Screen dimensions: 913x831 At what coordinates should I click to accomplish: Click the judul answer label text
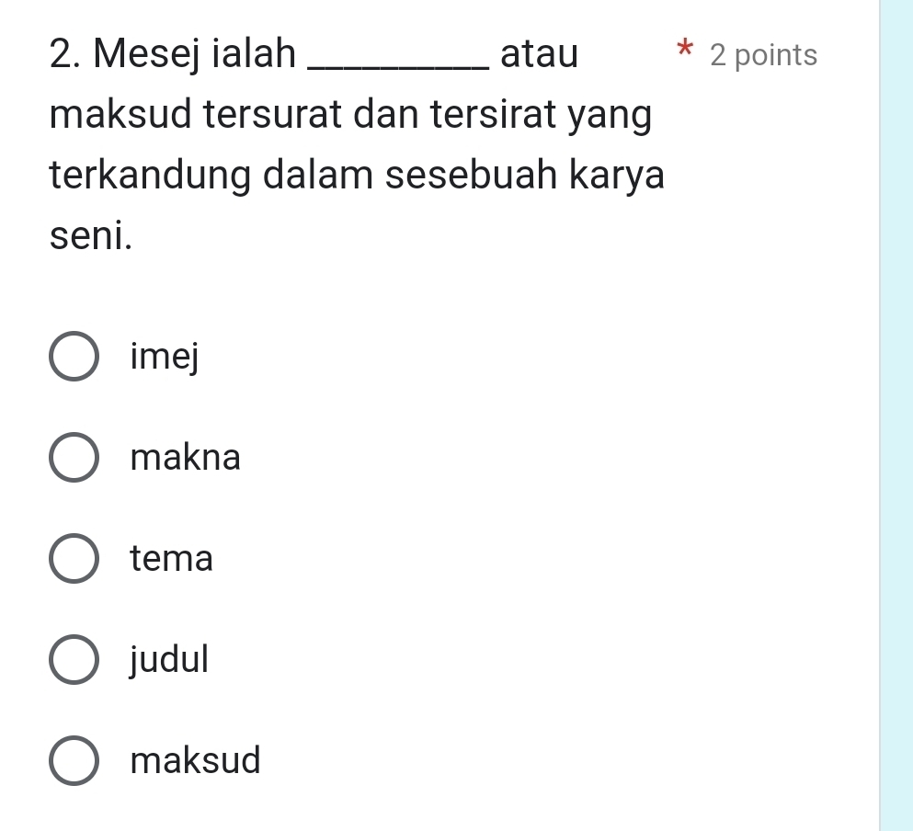click(170, 659)
